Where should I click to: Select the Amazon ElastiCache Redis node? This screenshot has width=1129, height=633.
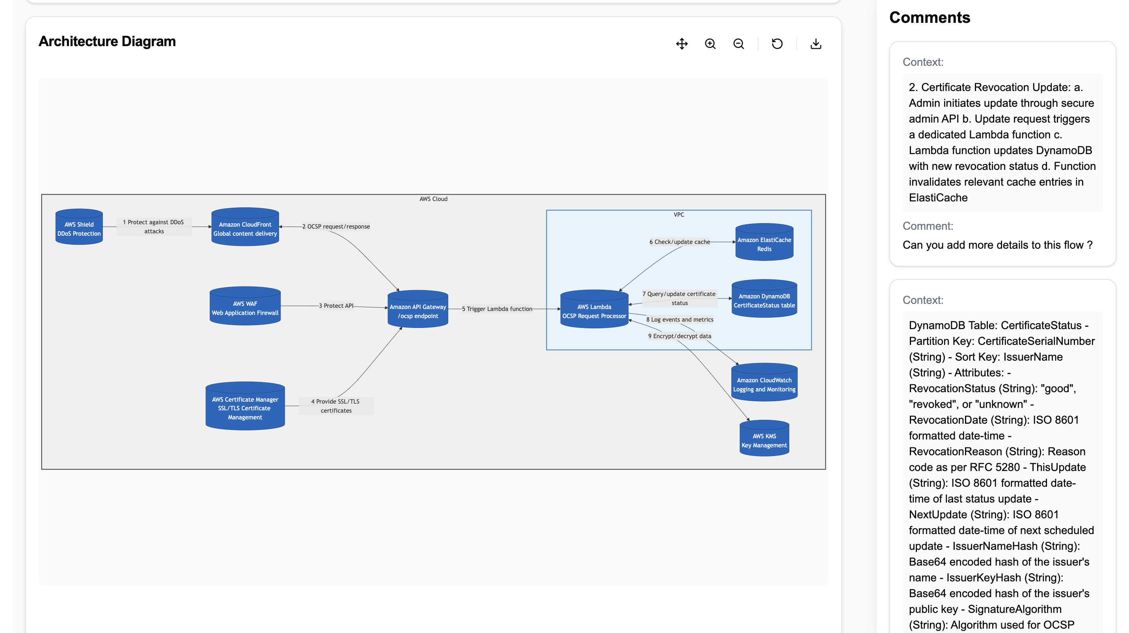[x=764, y=242]
